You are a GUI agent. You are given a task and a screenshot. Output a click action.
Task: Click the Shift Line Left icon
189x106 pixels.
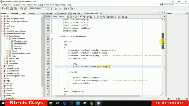(108, 17)
